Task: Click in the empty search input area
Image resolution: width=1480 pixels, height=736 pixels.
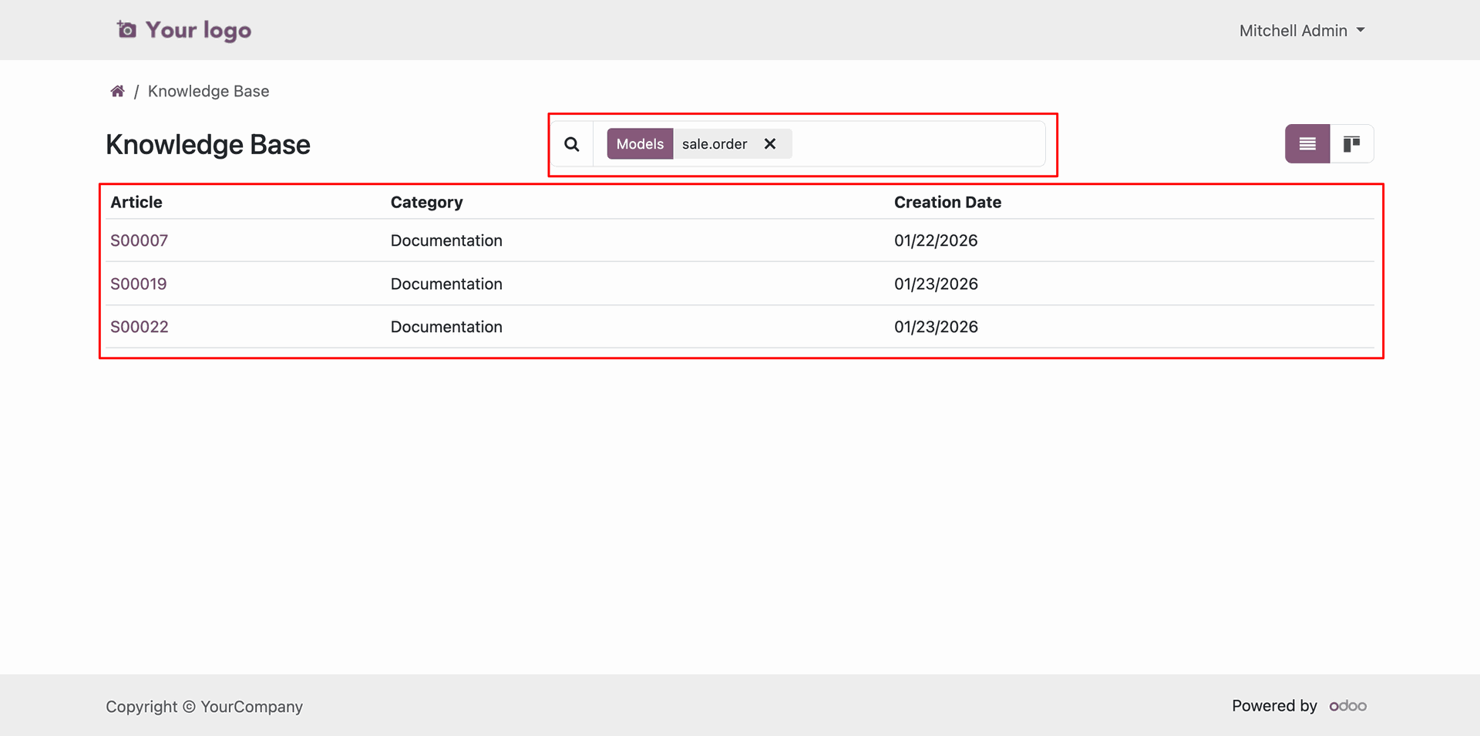Action: click(917, 144)
